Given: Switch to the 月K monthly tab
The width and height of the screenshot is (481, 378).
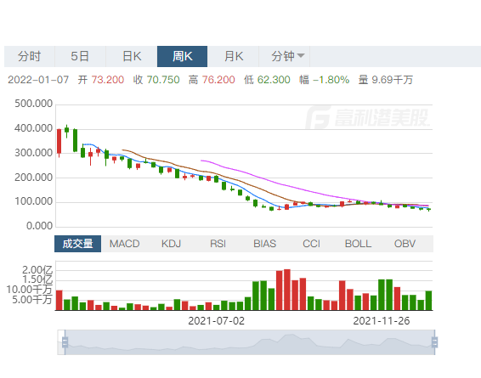Looking at the screenshot, I should click(x=233, y=56).
